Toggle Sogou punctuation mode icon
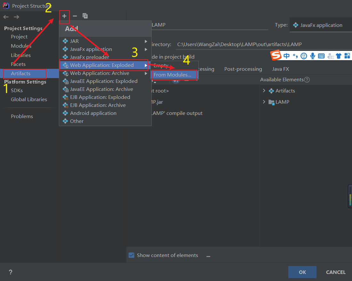352x281 pixels. [295, 55]
